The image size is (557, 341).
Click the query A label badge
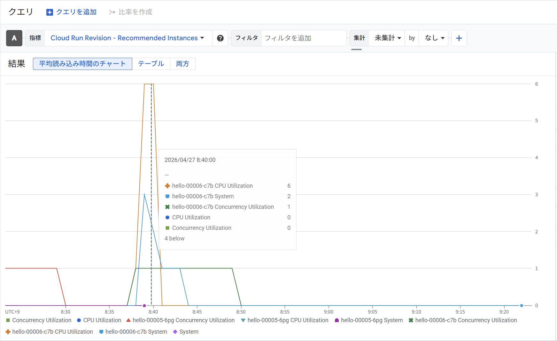coord(14,38)
